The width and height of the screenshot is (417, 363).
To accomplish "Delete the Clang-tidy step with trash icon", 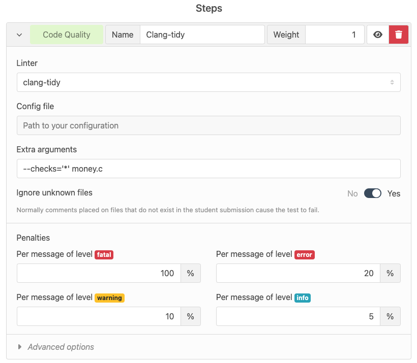I will click(398, 35).
